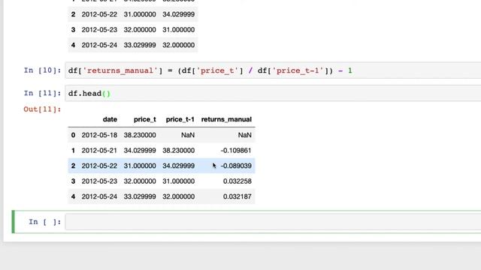Click the In [10] prompt label
Screen dimensions: 481x270
coord(42,70)
